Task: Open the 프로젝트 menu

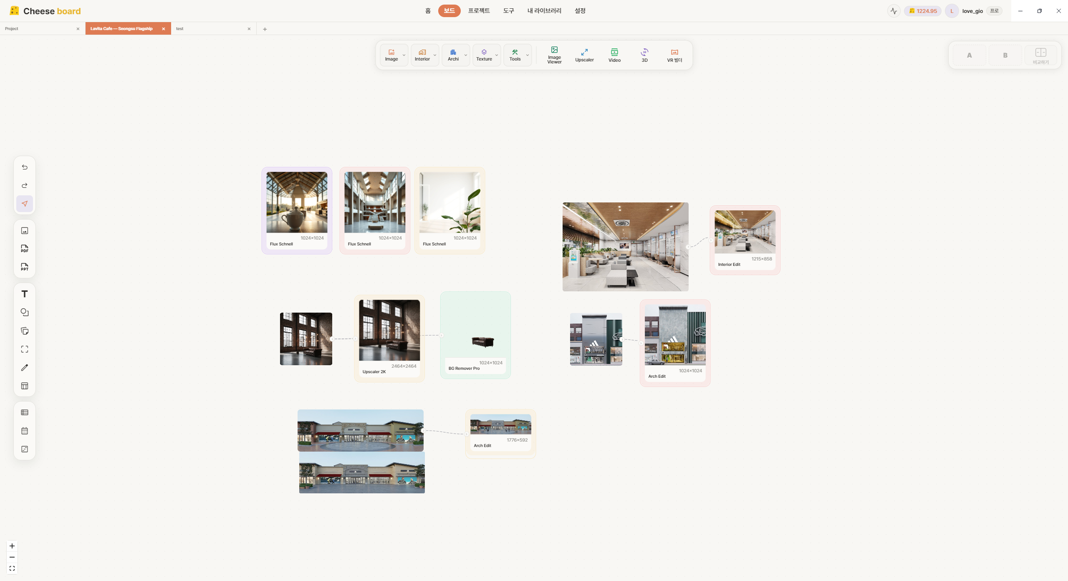Action: [x=479, y=11]
